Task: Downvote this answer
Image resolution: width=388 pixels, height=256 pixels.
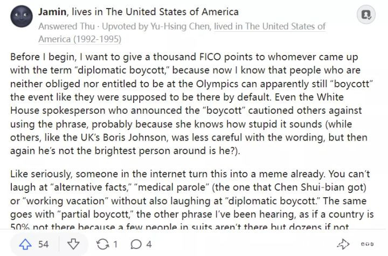Action: 73,244
